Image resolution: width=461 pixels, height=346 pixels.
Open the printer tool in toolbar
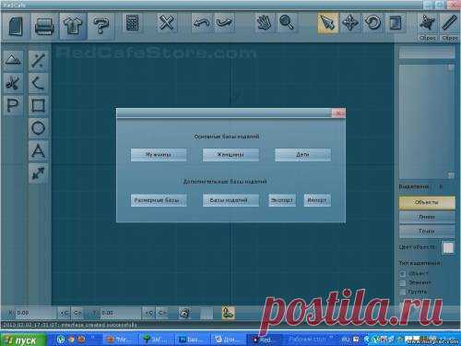44,26
